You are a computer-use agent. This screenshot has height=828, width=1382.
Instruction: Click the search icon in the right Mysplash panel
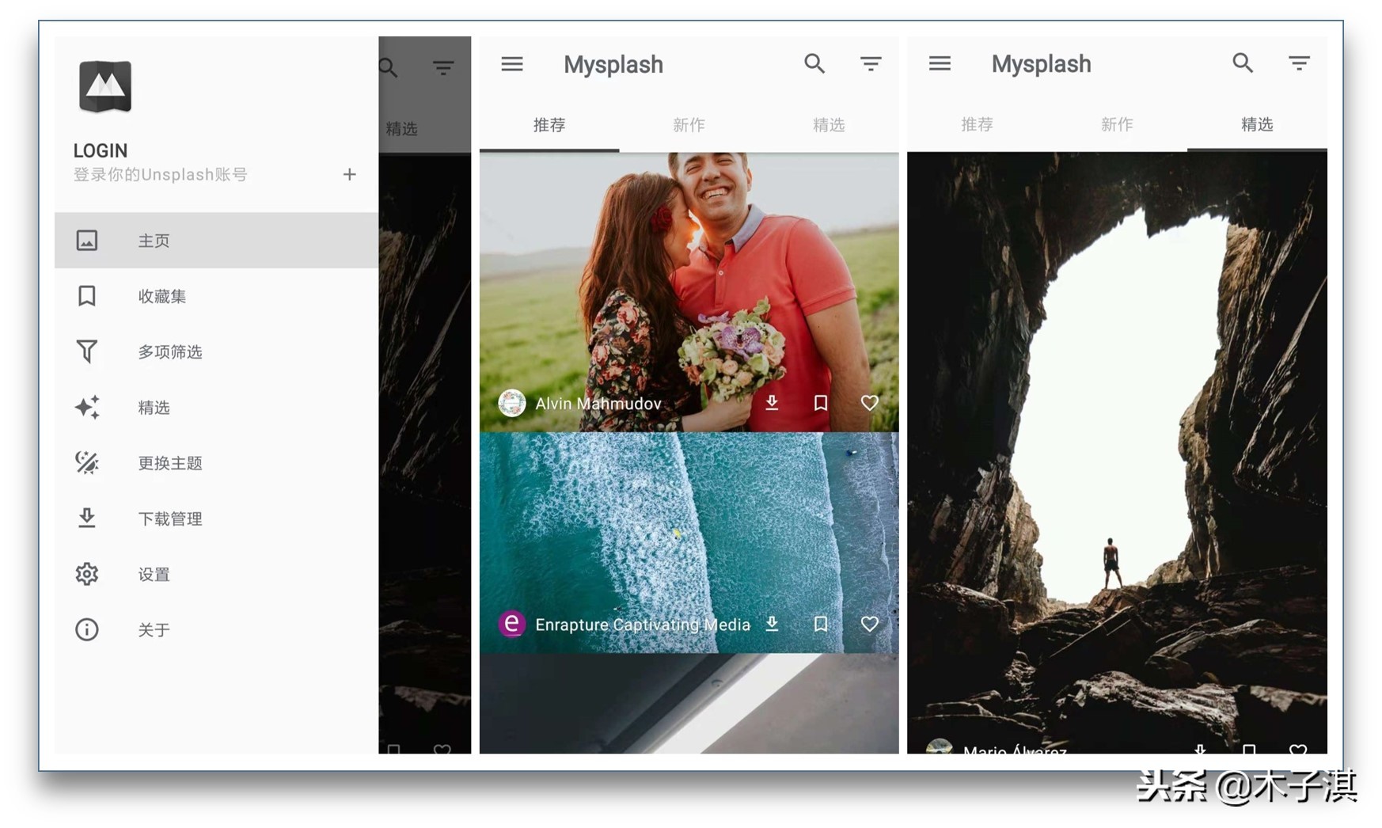pyautogui.click(x=1242, y=63)
